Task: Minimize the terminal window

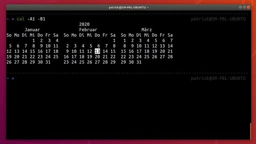Action: point(240,7)
